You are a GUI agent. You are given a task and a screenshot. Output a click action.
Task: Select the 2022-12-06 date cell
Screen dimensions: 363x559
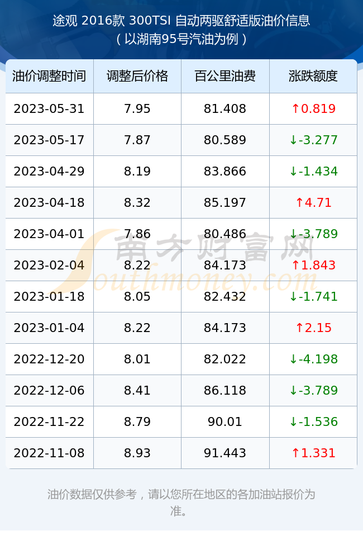(49, 390)
